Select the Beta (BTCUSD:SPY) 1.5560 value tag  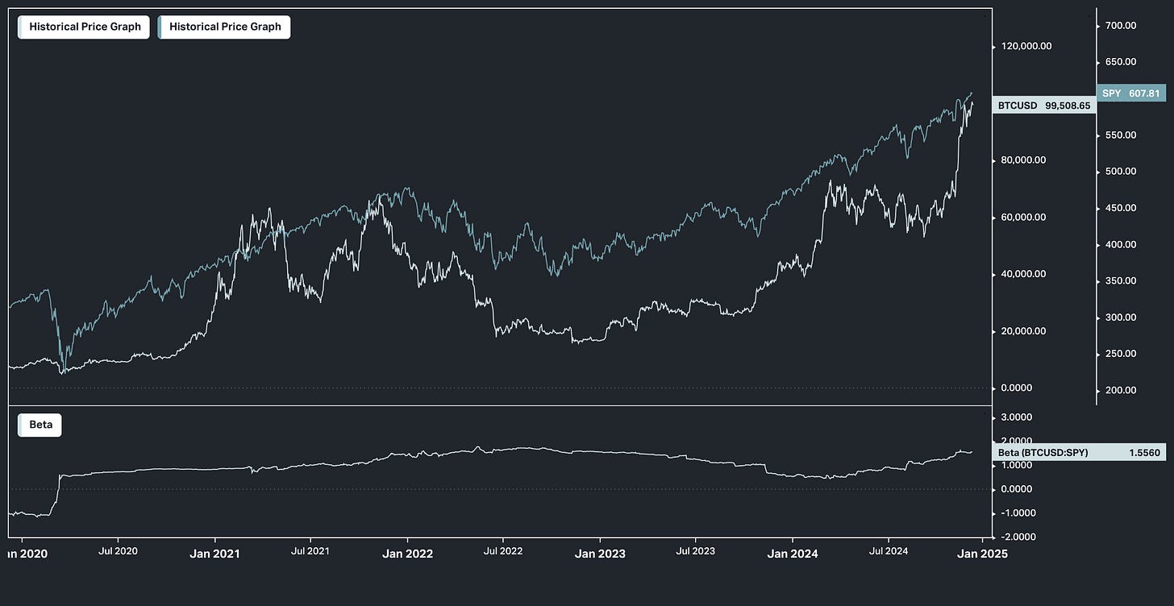click(x=1080, y=453)
